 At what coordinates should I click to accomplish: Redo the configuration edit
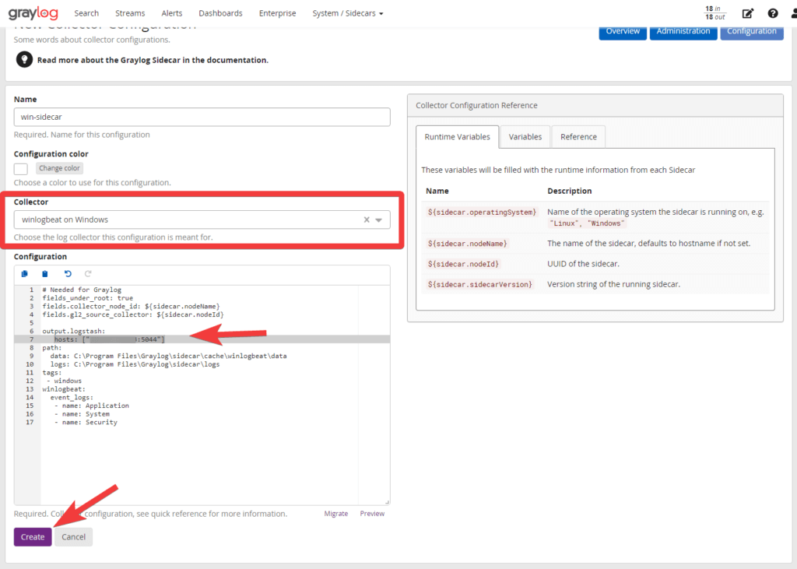[88, 273]
